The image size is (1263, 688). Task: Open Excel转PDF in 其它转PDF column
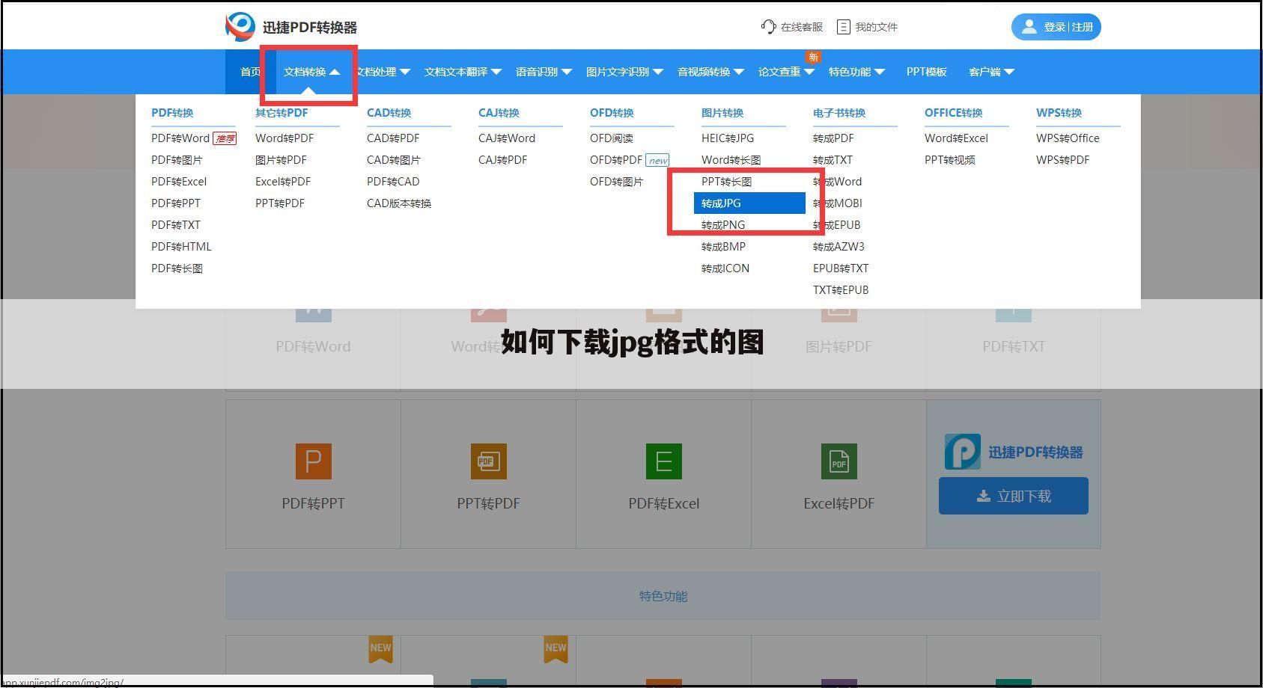[283, 182]
